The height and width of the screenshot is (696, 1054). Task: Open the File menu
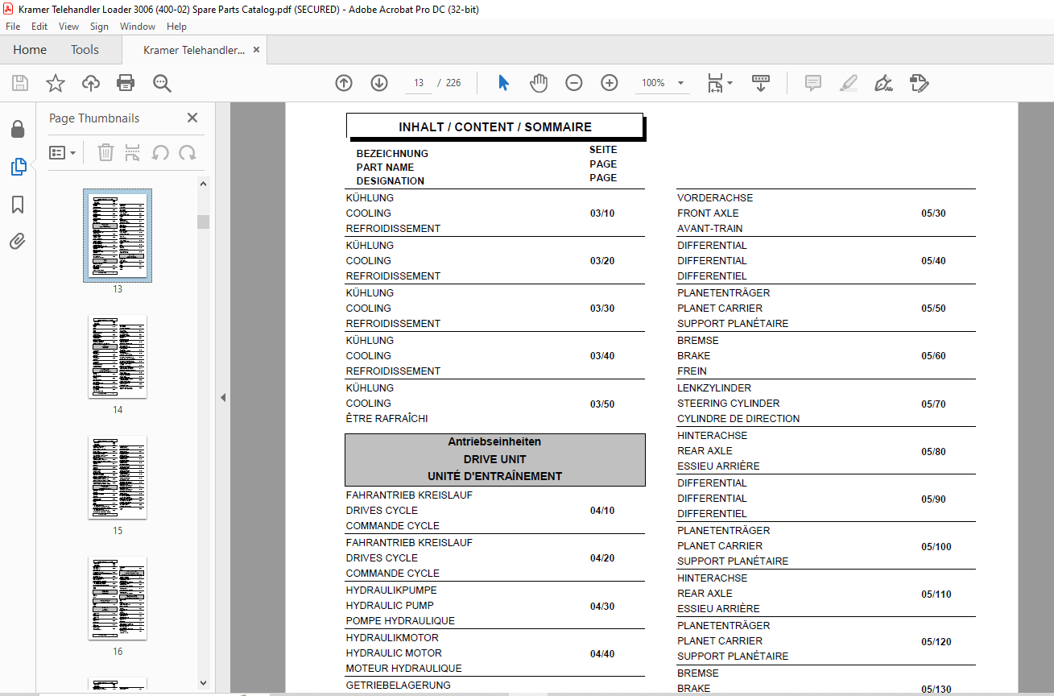pos(13,27)
